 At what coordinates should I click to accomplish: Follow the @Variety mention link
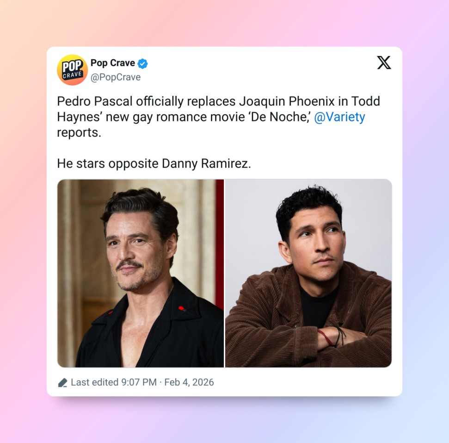339,117
